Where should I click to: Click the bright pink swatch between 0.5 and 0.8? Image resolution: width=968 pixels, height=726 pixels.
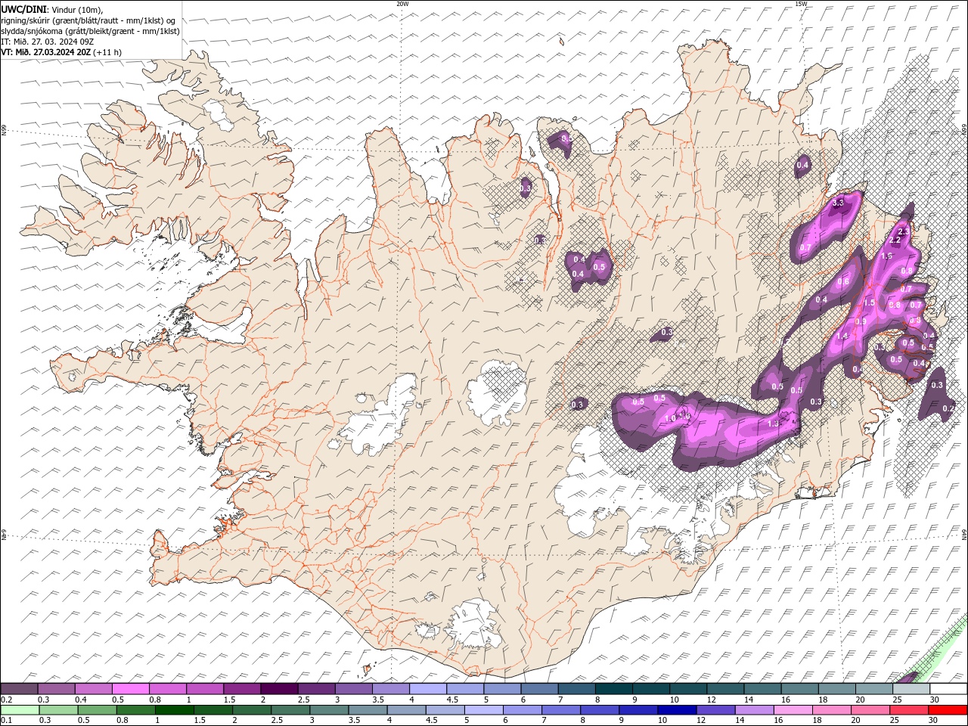(130, 689)
